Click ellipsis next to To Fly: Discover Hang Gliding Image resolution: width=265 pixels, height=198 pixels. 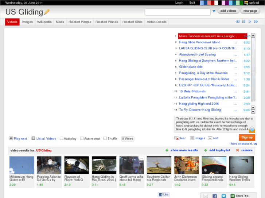(x=235, y=110)
